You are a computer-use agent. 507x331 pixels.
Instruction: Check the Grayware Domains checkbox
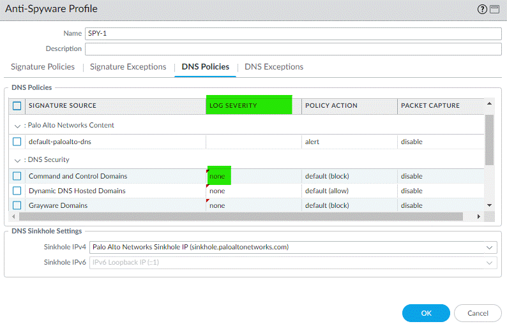tap(17, 205)
